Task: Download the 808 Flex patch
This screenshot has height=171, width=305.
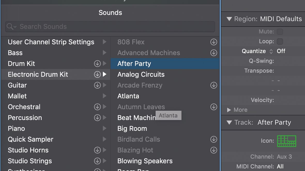Action: tap(213, 42)
